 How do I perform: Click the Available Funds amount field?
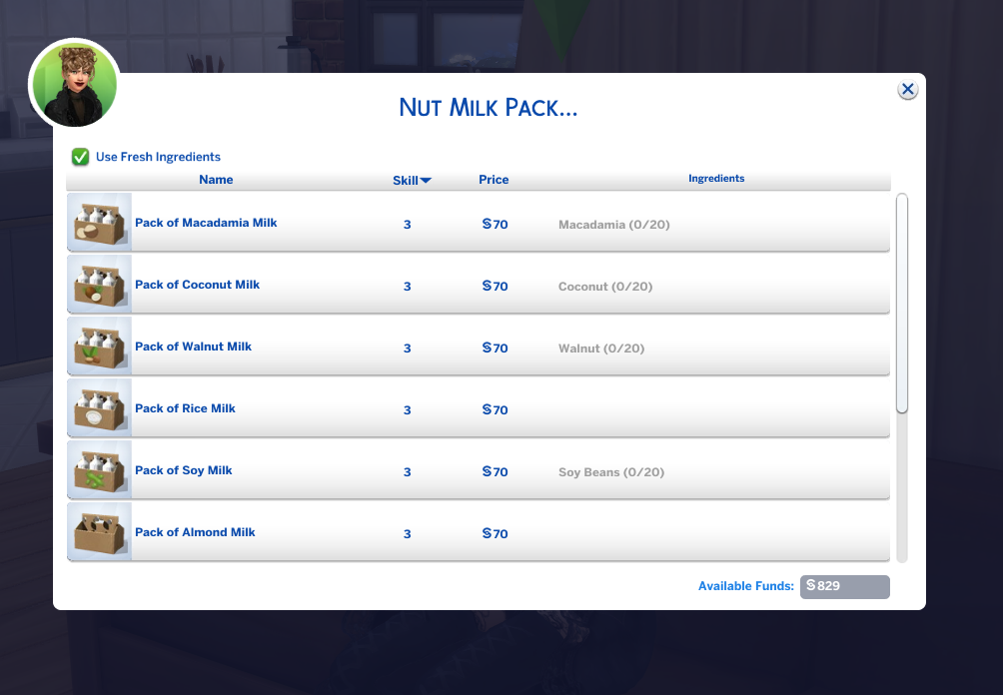coord(844,586)
